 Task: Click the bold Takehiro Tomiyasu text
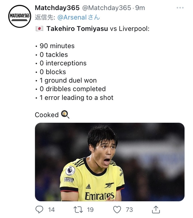click(77, 29)
